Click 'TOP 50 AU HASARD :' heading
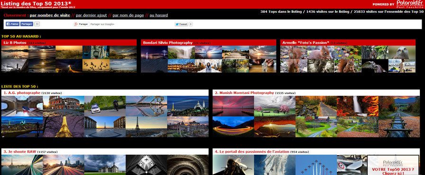The width and height of the screenshot is (425, 175). tap(21, 37)
